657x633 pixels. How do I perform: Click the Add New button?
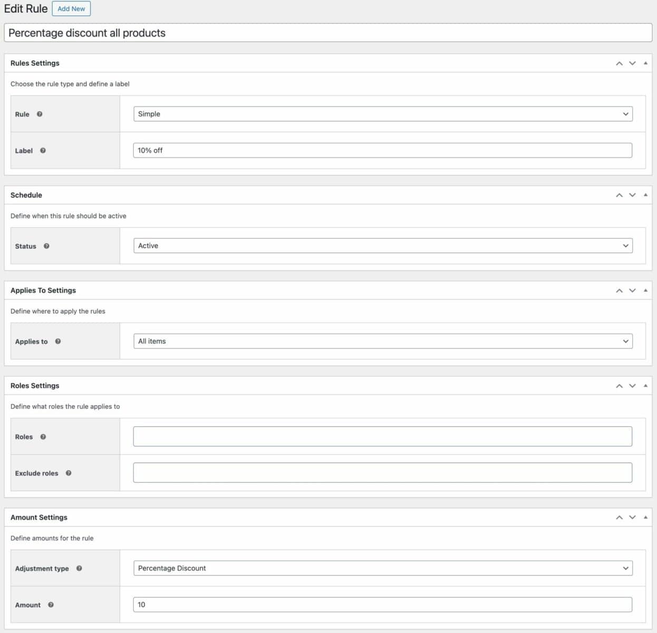pyautogui.click(x=71, y=9)
